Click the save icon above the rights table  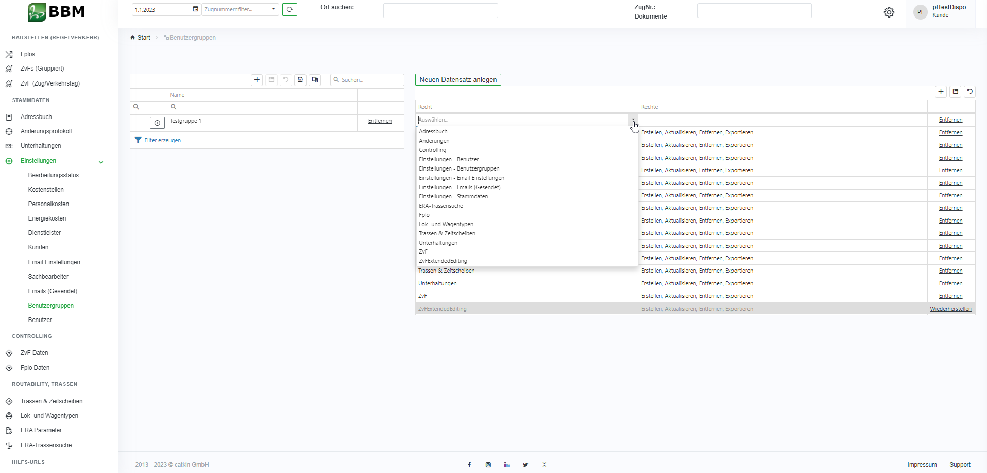[x=955, y=92]
